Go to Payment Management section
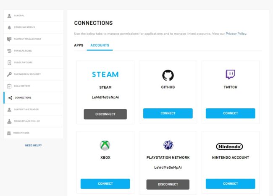 point(27,39)
